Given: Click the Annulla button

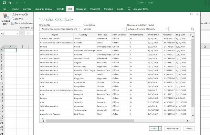Looking at the screenshot, I should coord(189,128).
